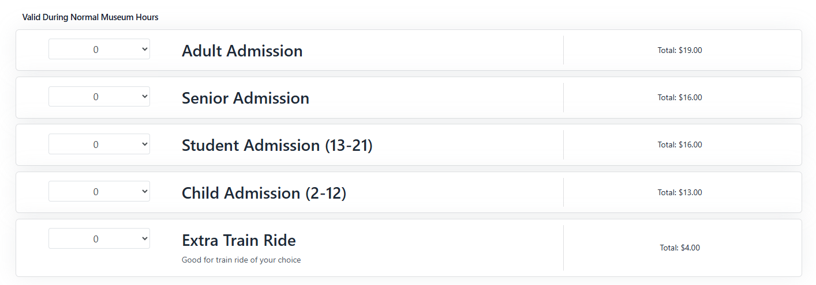Image resolution: width=816 pixels, height=285 pixels.
Task: Open the Adult Admission quantity dropdown
Action: [x=99, y=50]
